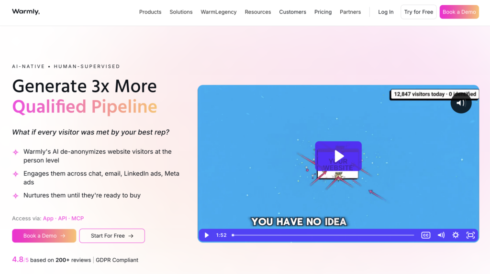Seek on the video progress bar
This screenshot has height=274, width=490.
[x=323, y=235]
